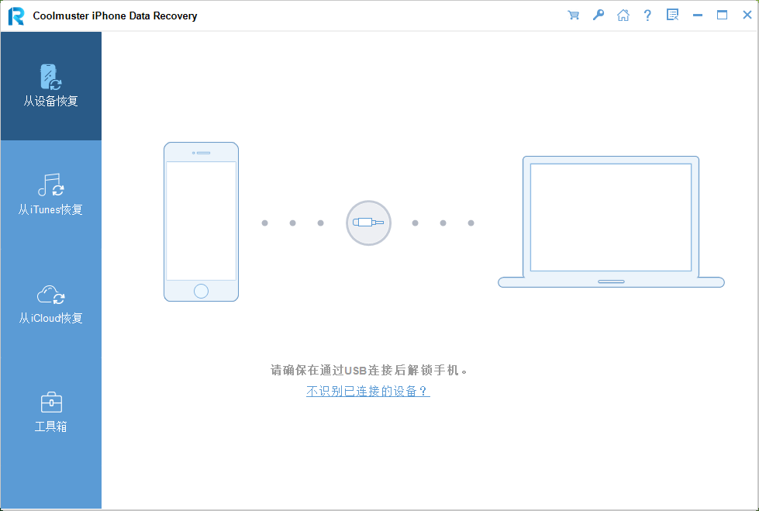Close the Coolmuster iPhone Data Recovery window
Viewport: 759px width, 511px height.
tap(747, 15)
